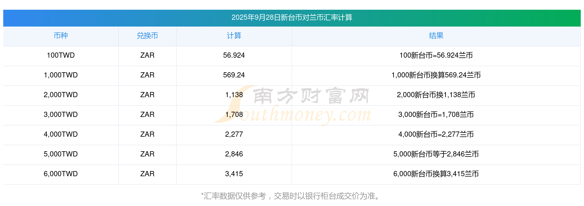Click the 3,000TWD cell
Screen dimensions: 584x206
[x=61, y=115]
